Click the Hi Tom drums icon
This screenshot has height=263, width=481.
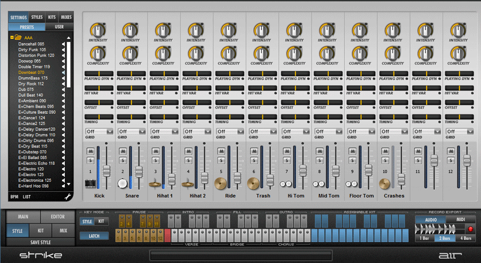[x=286, y=184]
